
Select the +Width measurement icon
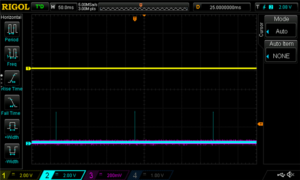[12, 127]
